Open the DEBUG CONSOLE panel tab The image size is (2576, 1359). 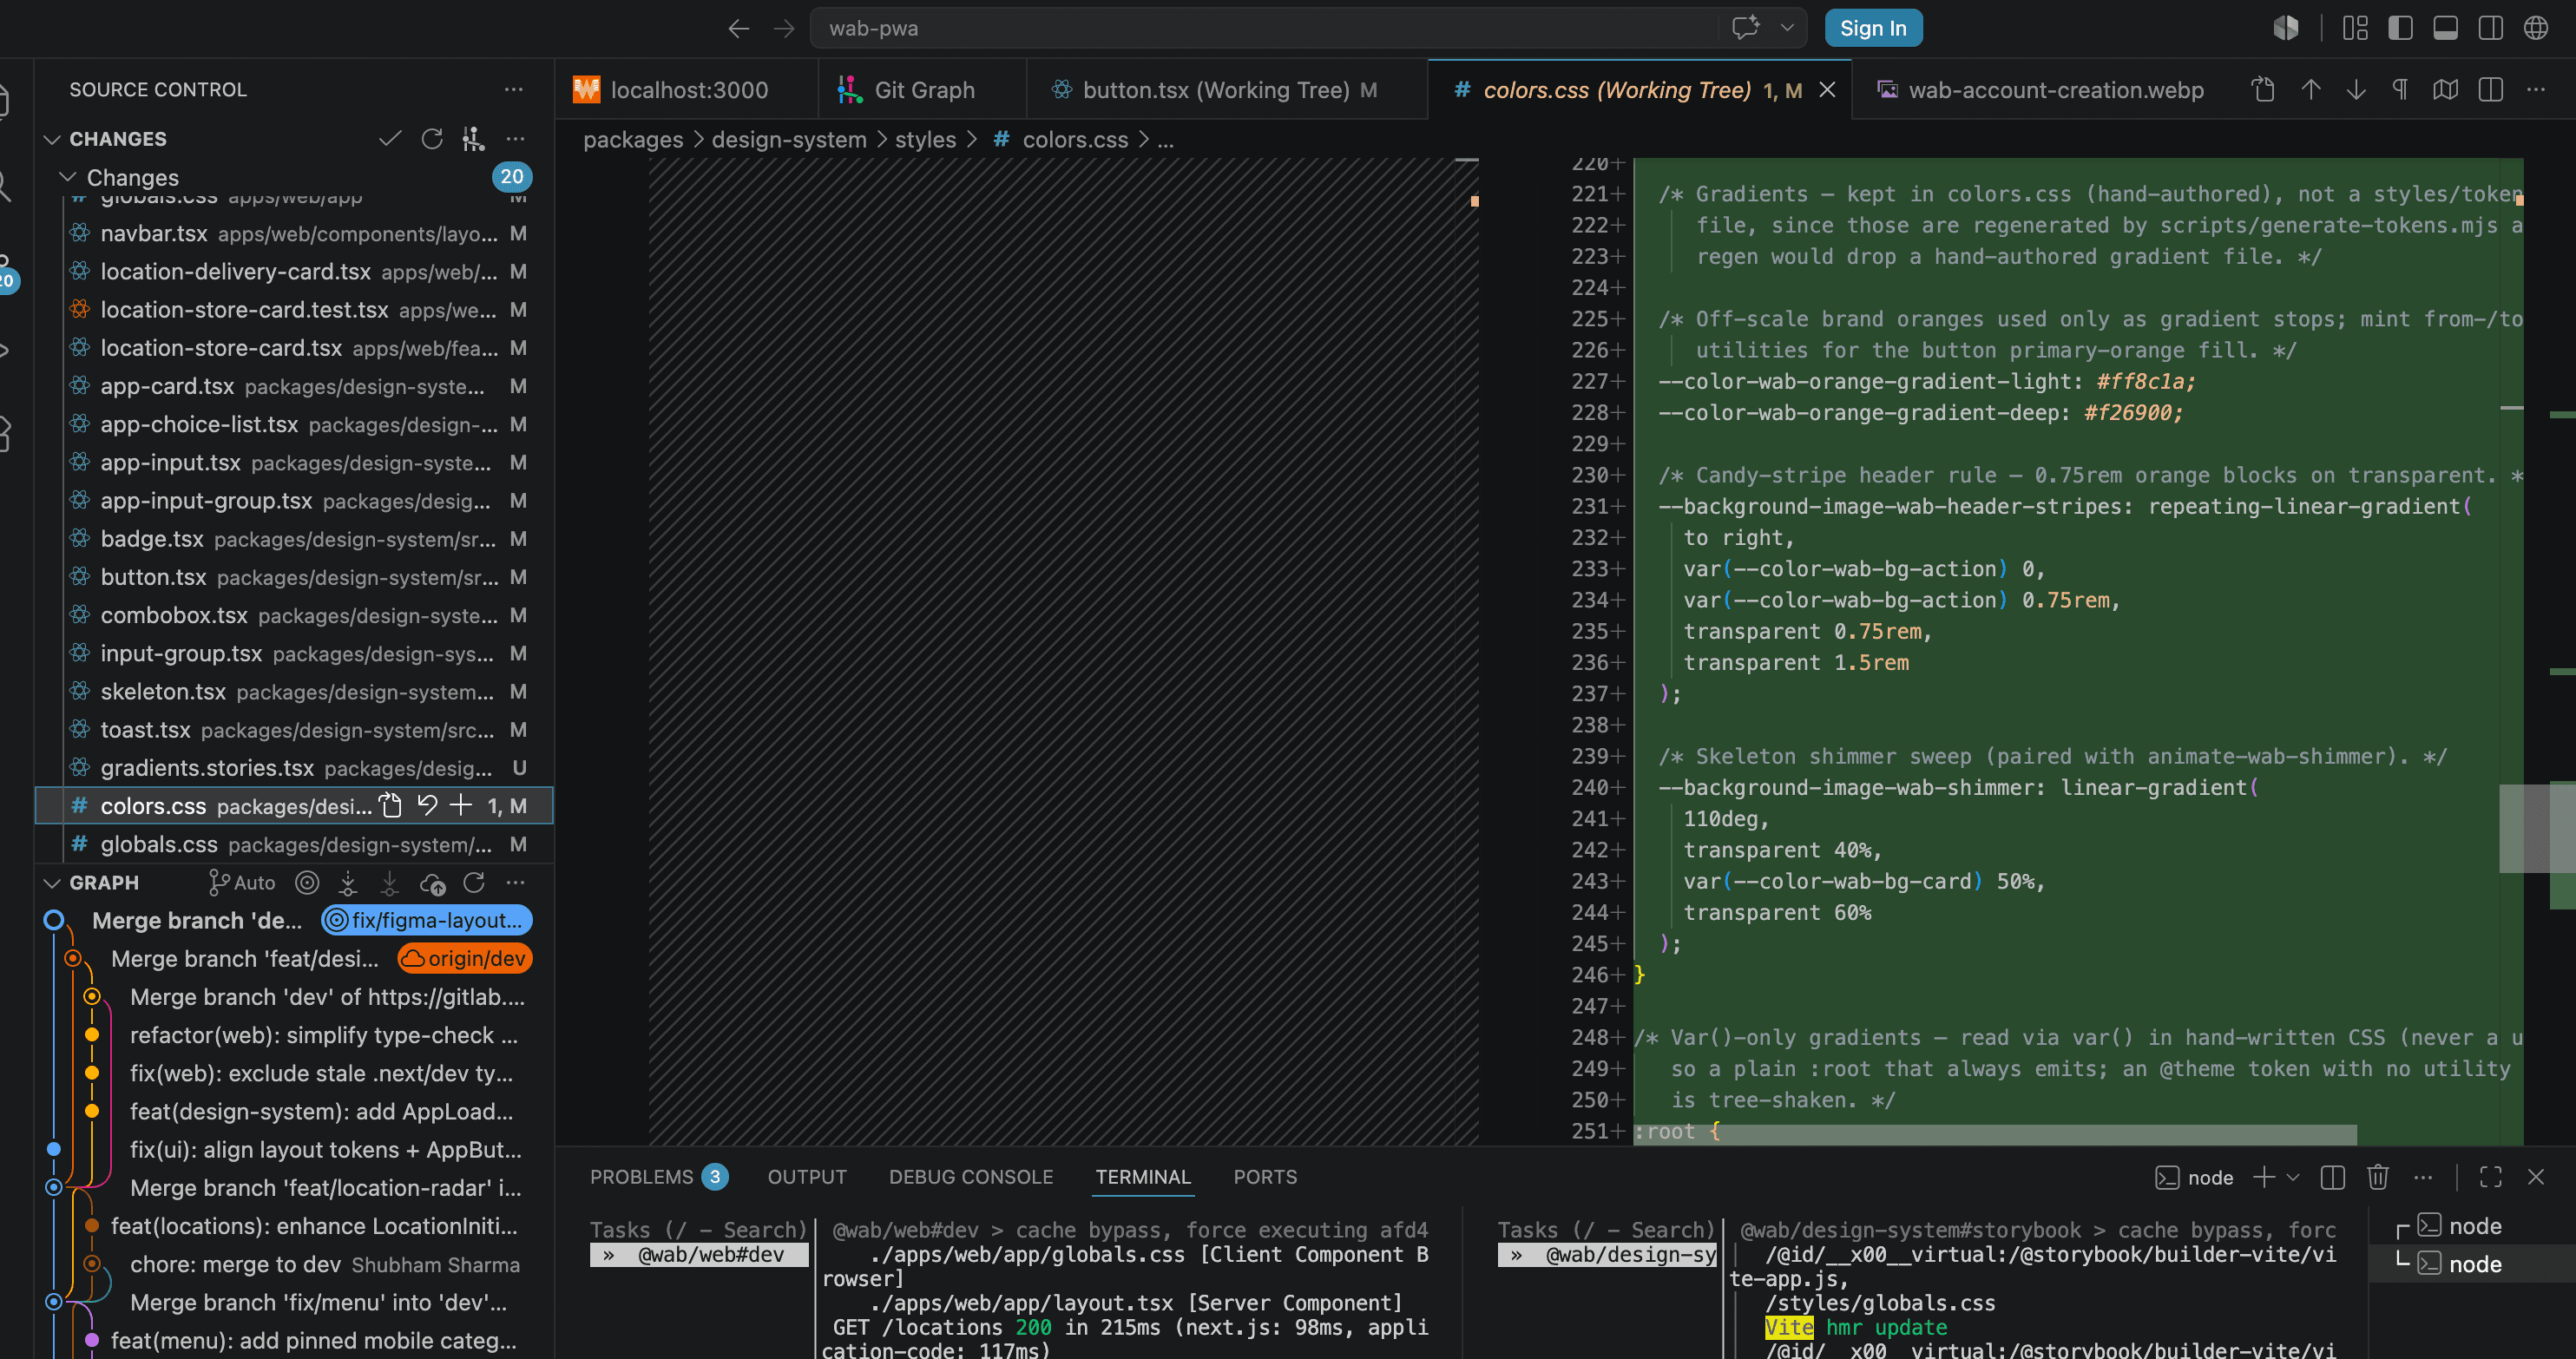point(971,1177)
